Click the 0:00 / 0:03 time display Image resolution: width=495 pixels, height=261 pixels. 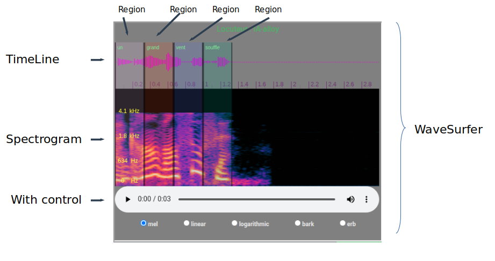pyautogui.click(x=154, y=199)
